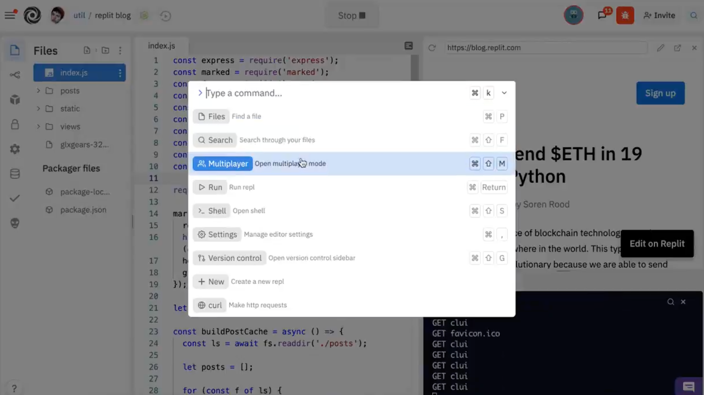
Task: Reload the webview preview
Action: 432,47
